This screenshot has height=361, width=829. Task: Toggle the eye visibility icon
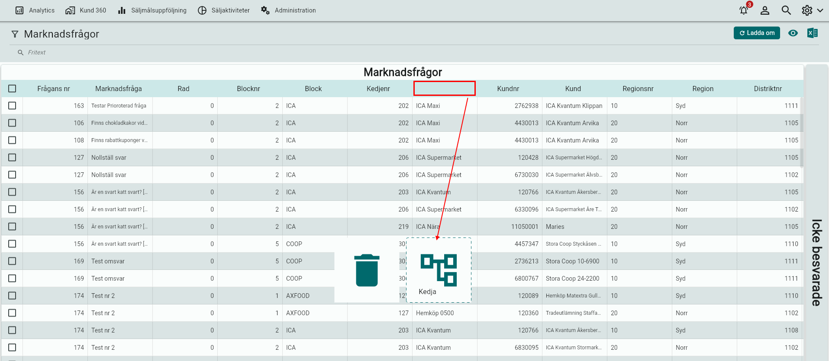[793, 33]
